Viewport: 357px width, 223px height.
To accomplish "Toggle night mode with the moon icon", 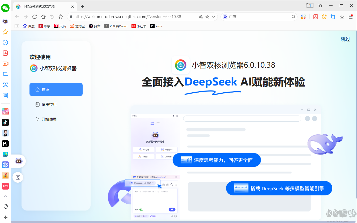I will pyautogui.click(x=324, y=17).
